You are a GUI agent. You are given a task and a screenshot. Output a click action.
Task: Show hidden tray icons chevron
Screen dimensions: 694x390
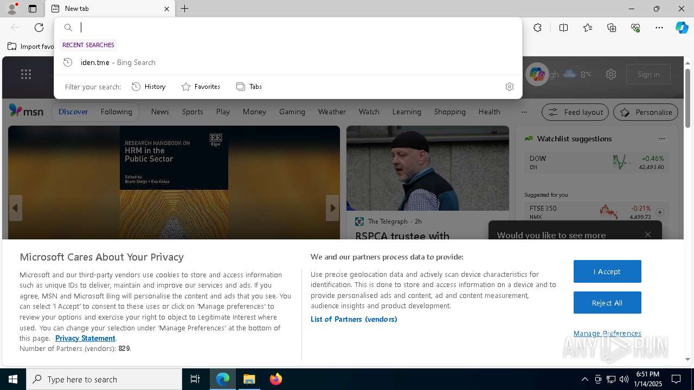[x=584, y=379]
